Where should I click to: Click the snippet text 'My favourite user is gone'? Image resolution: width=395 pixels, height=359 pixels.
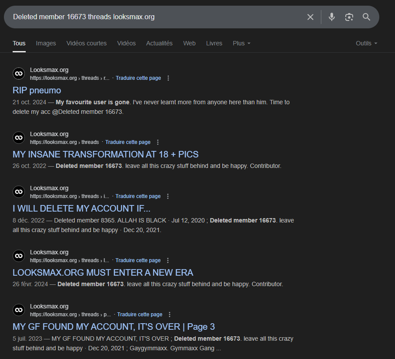tap(92, 102)
